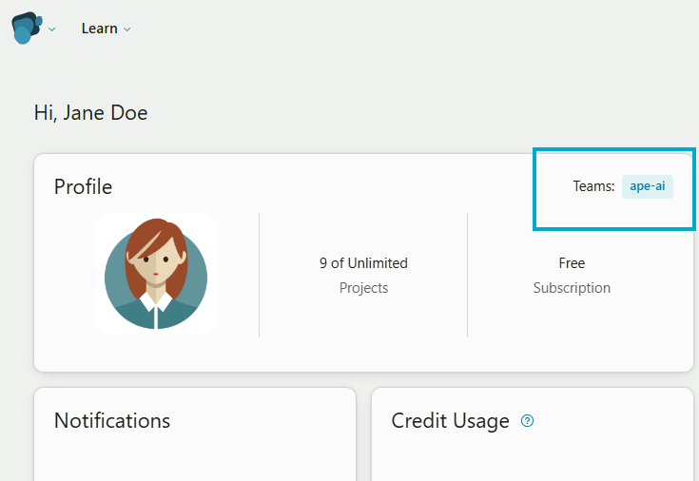
Task: Click the 9 of Unlimited count
Action: (x=363, y=263)
